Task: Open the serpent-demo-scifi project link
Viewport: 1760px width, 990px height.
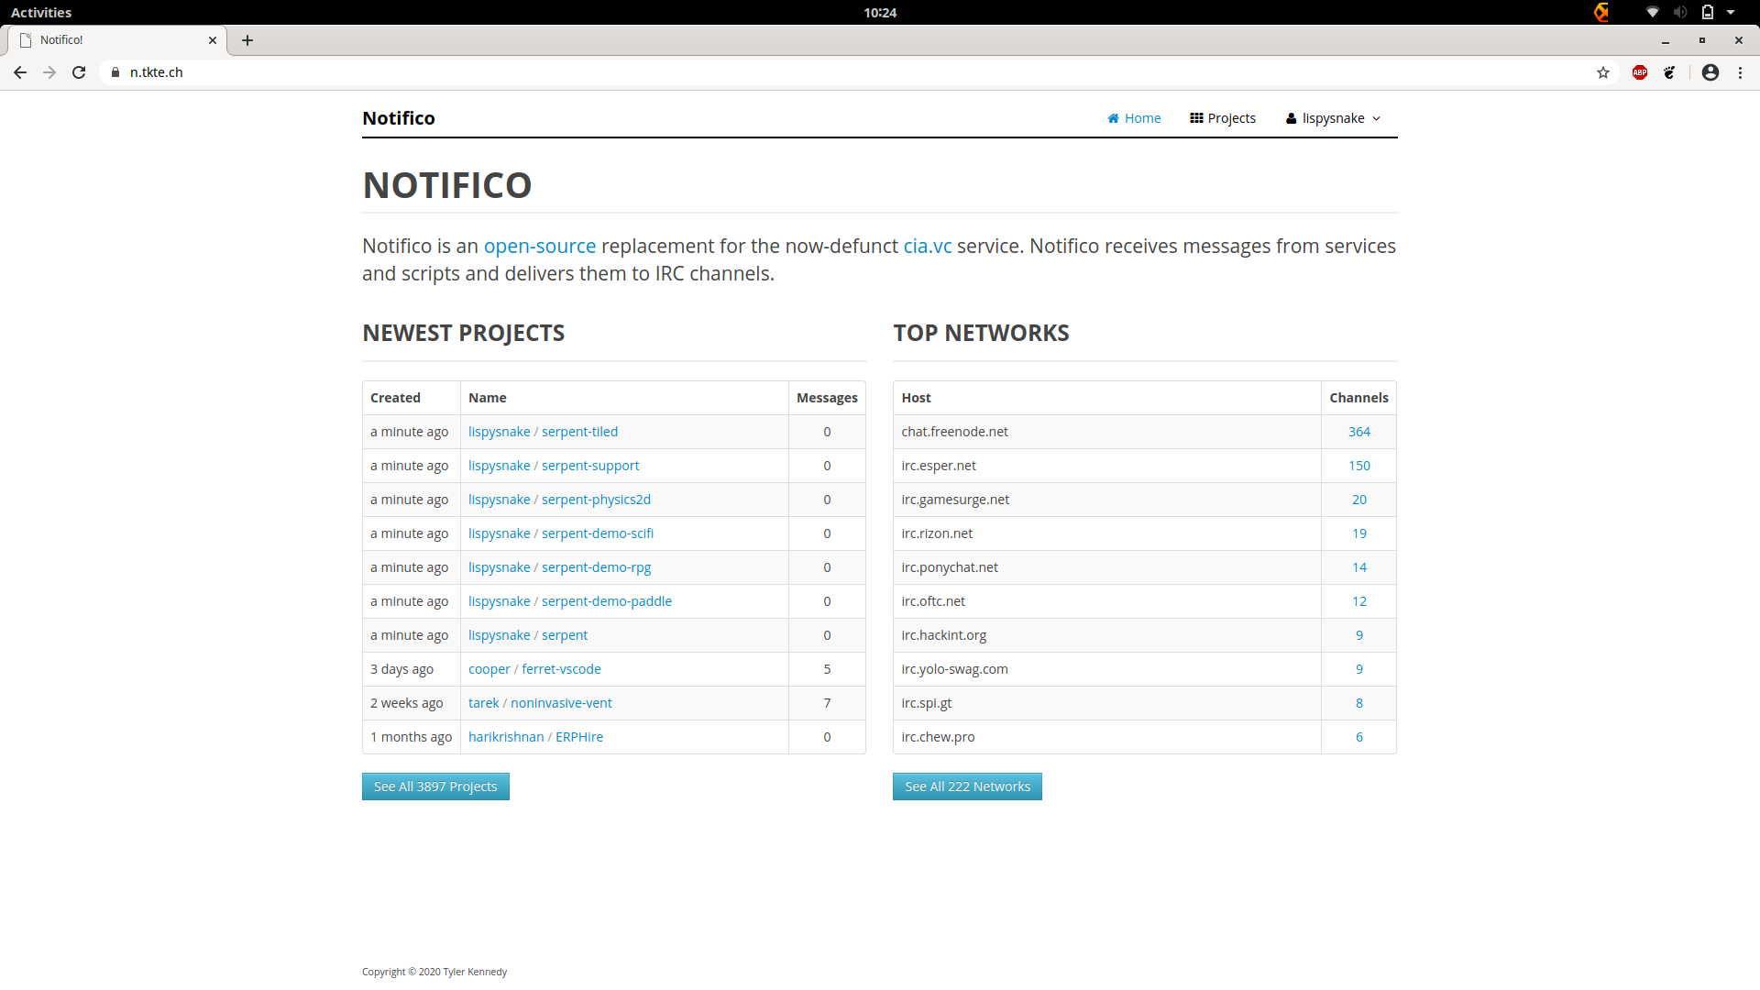Action: (598, 533)
